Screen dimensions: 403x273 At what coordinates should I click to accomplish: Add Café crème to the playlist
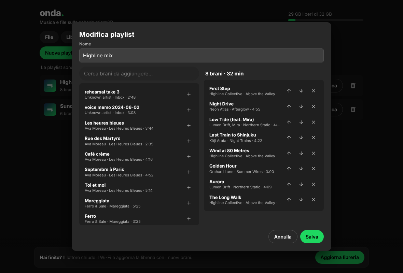(x=189, y=157)
